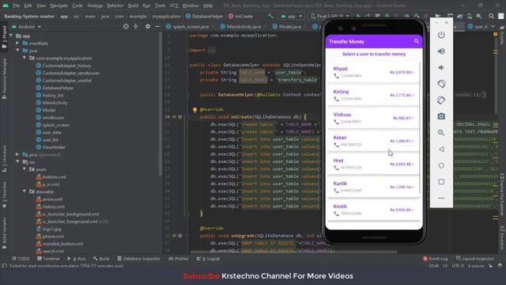Click the build hammer icon in toolbar
The height and width of the screenshot is (285, 506).
[270, 16]
